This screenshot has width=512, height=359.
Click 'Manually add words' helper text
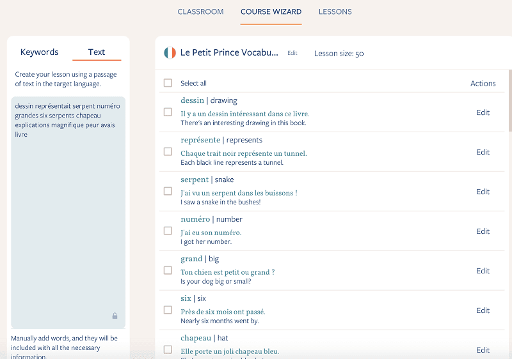64,348
